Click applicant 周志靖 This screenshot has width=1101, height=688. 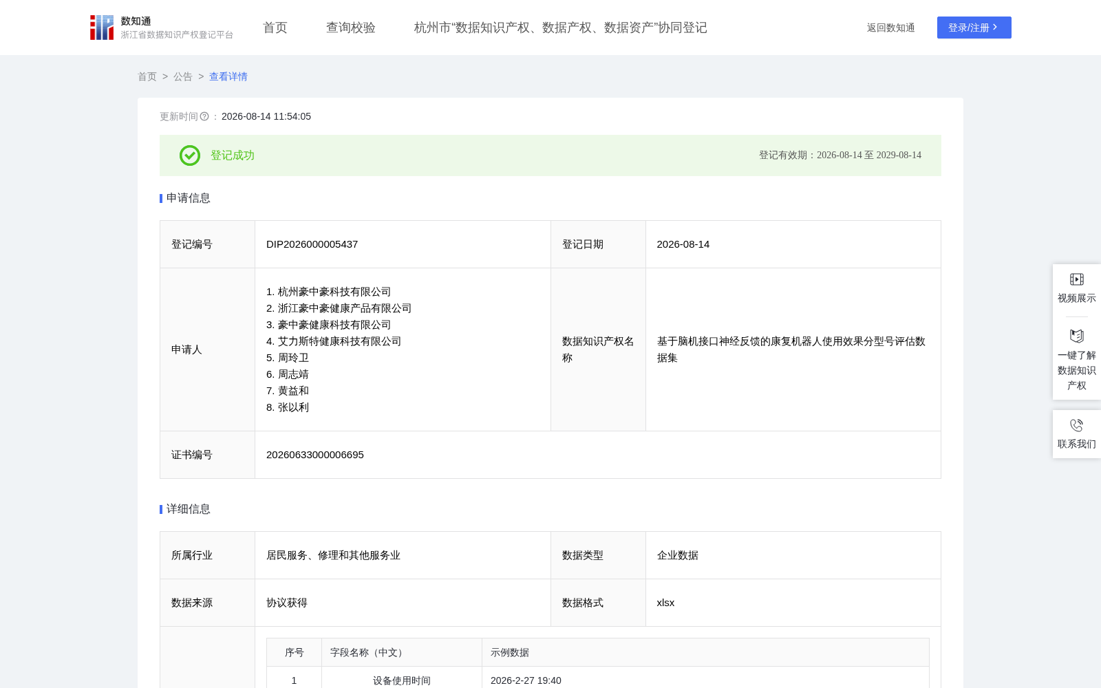[x=293, y=374]
